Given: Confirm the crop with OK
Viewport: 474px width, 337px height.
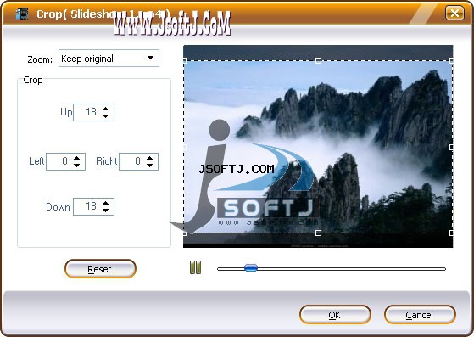Looking at the screenshot, I should pos(335,315).
